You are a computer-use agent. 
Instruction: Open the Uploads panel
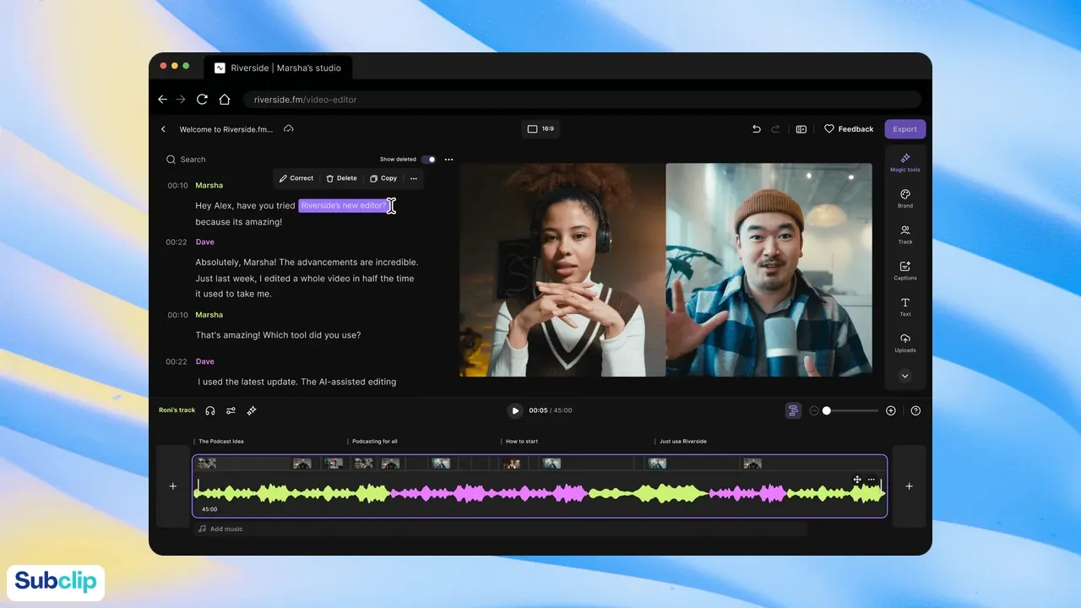pyautogui.click(x=905, y=343)
